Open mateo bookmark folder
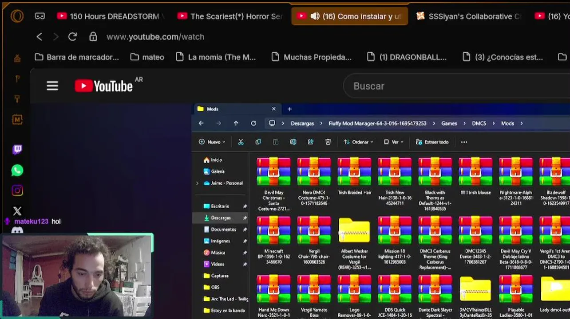The height and width of the screenshot is (319, 570). (147, 57)
